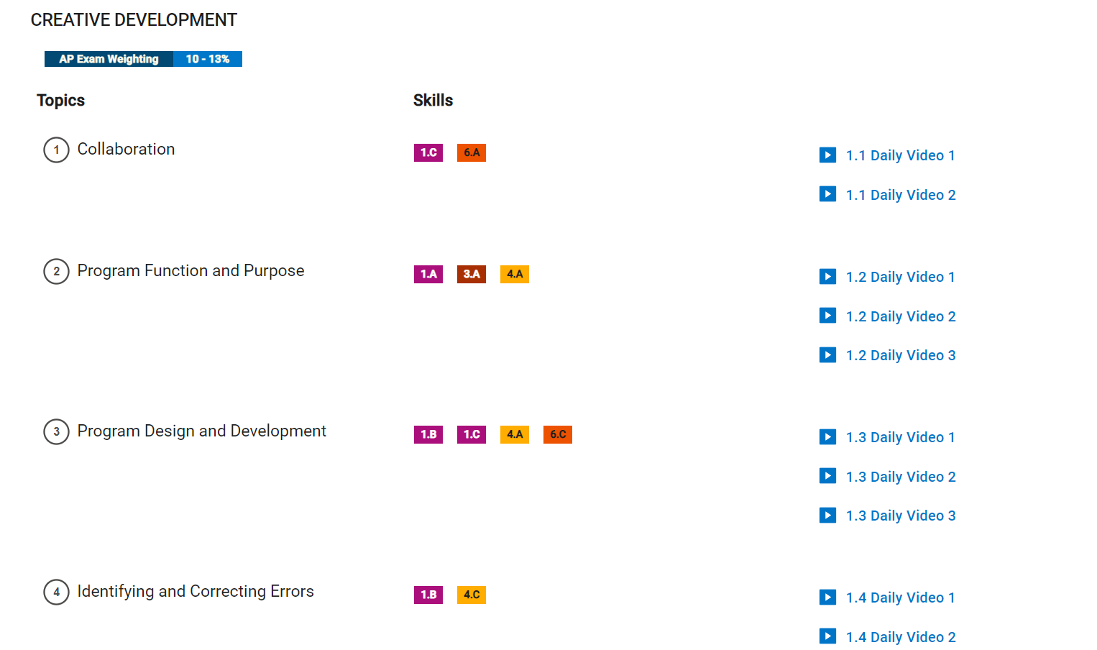Select skill tag 4.C for Identifying and Correcting Errors
The image size is (1097, 650).
[x=472, y=595]
